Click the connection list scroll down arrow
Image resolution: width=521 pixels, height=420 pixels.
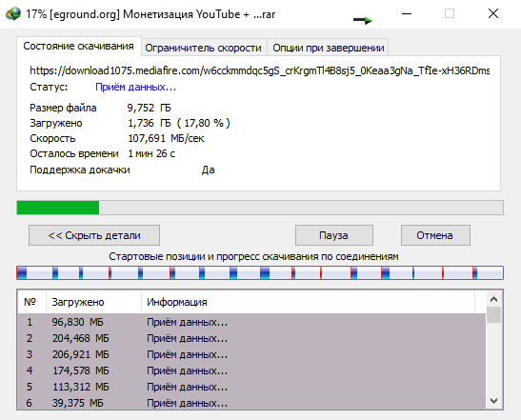[493, 401]
